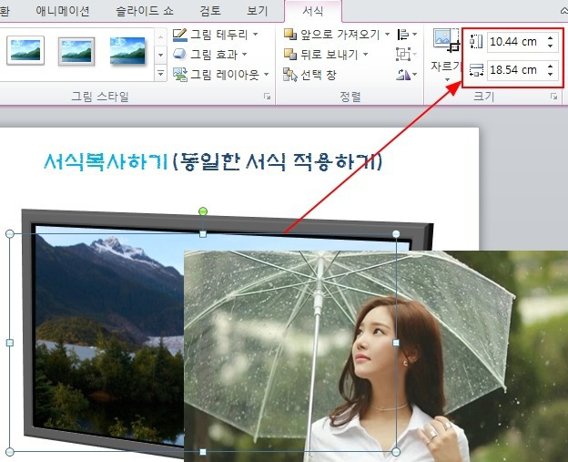Click the 그림 효과 icon
Image resolution: width=568 pixels, height=462 pixels.
point(179,54)
